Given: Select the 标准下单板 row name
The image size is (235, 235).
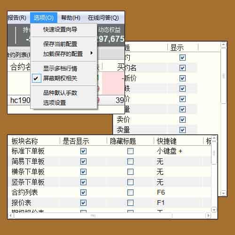Looking at the screenshot, I should [x=28, y=151].
